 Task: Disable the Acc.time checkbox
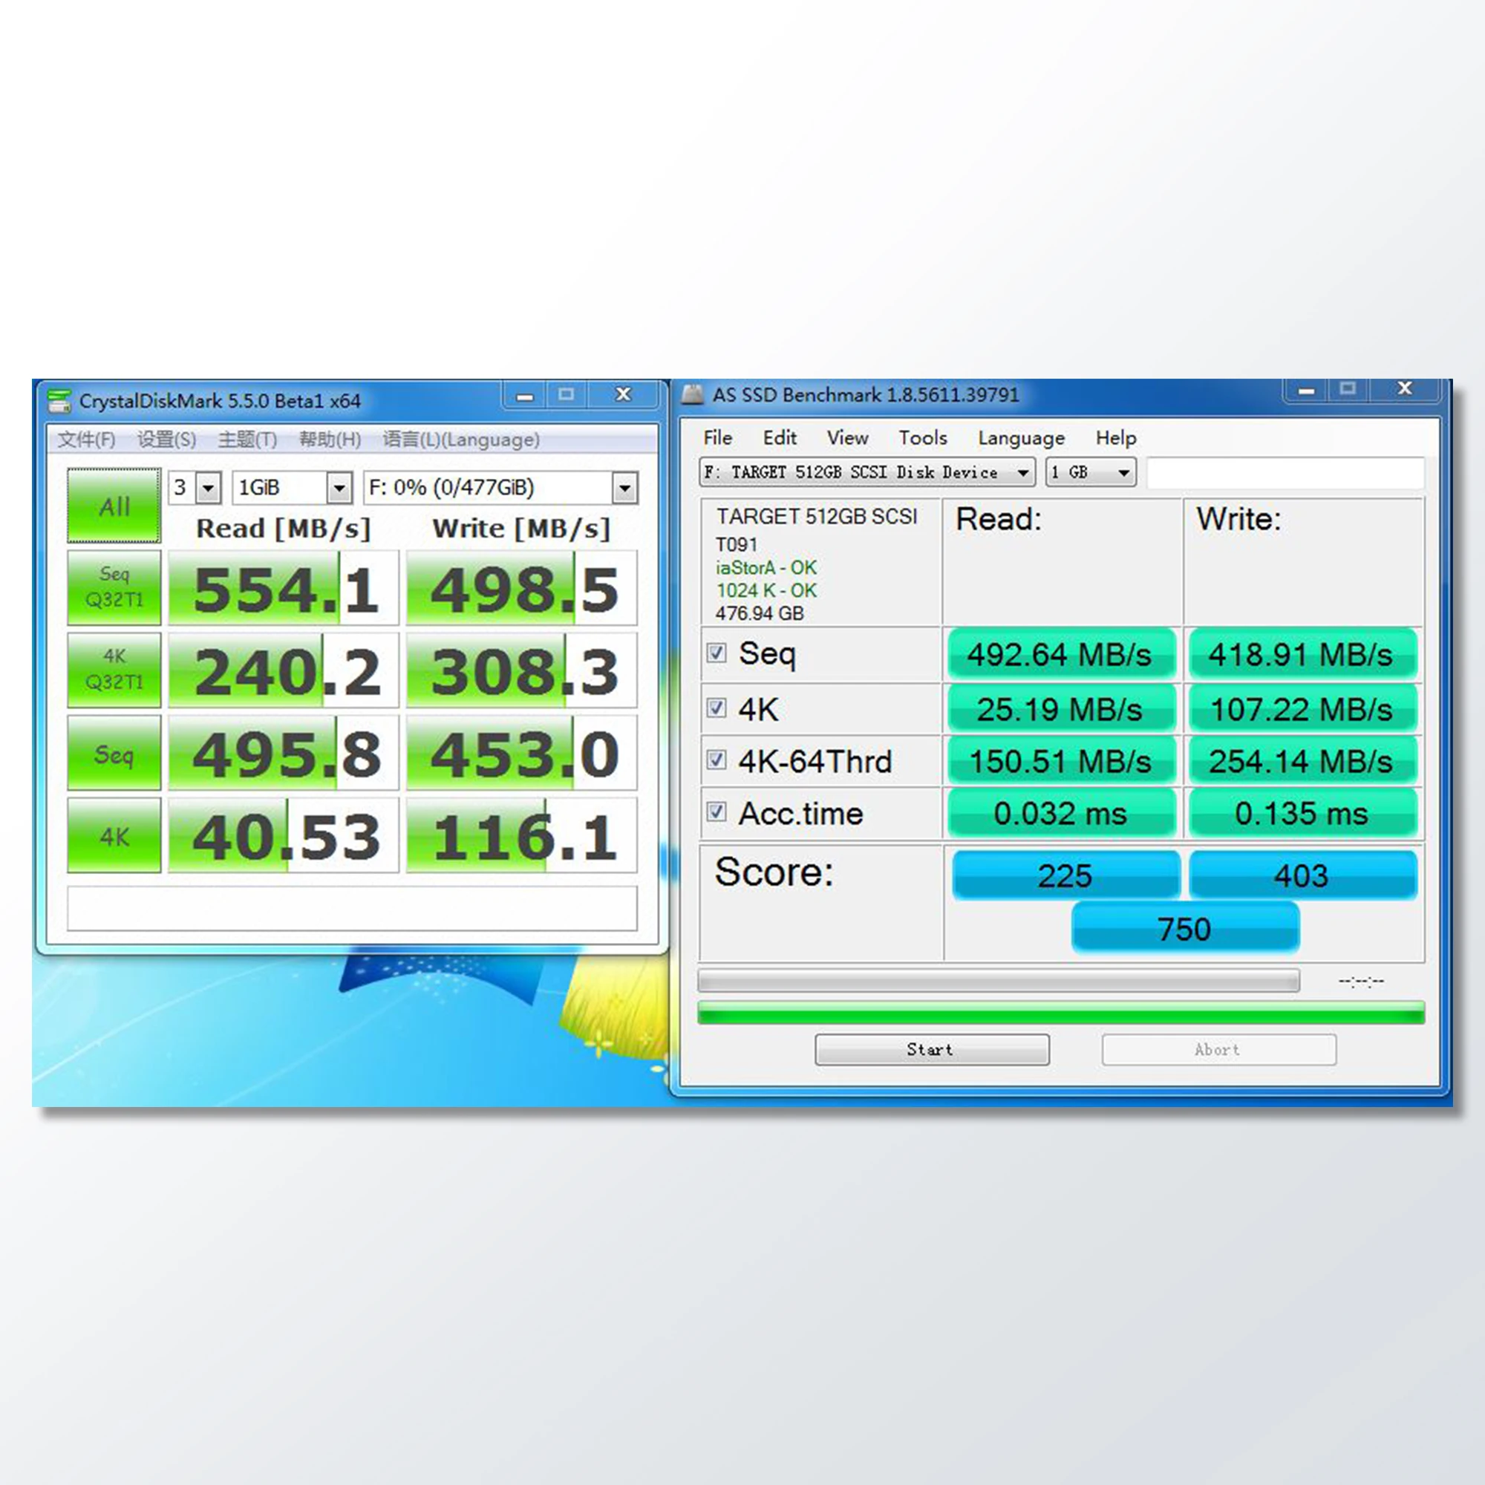point(717,812)
